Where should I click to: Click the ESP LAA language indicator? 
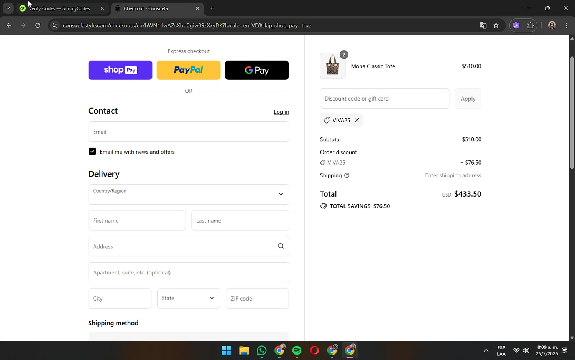501,350
